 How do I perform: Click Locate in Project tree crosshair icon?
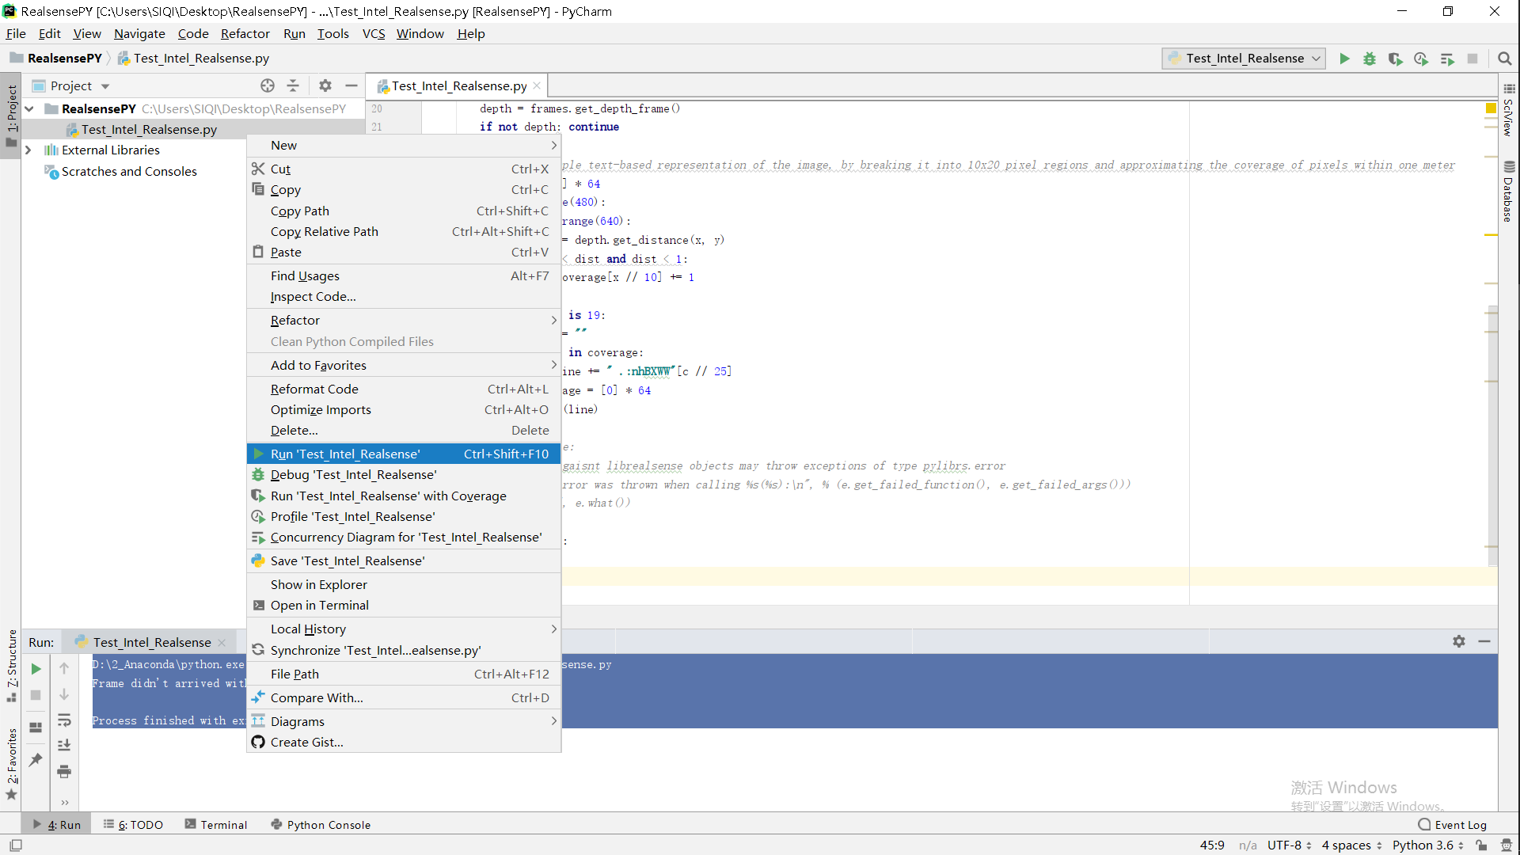(268, 85)
